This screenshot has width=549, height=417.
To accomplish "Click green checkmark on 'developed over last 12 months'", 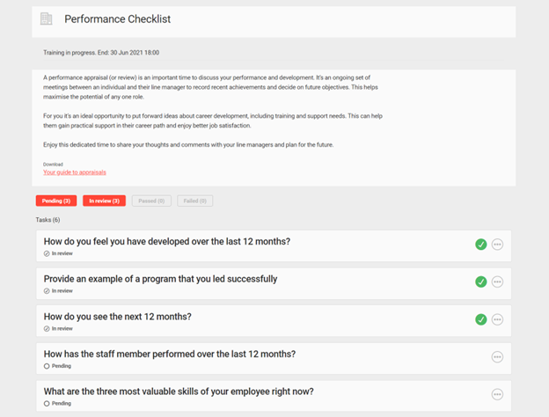I will pyautogui.click(x=480, y=245).
